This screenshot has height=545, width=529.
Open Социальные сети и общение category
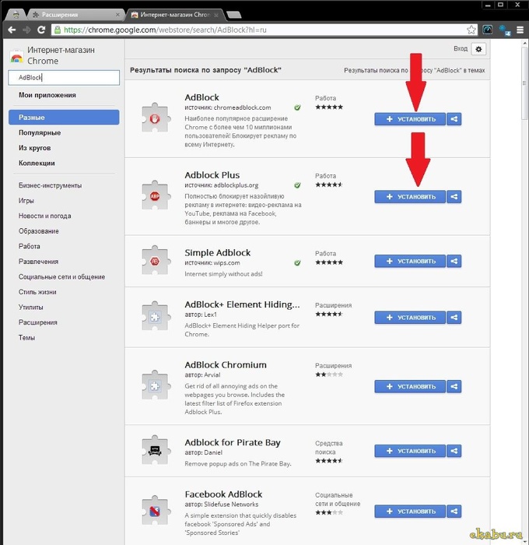click(x=61, y=276)
